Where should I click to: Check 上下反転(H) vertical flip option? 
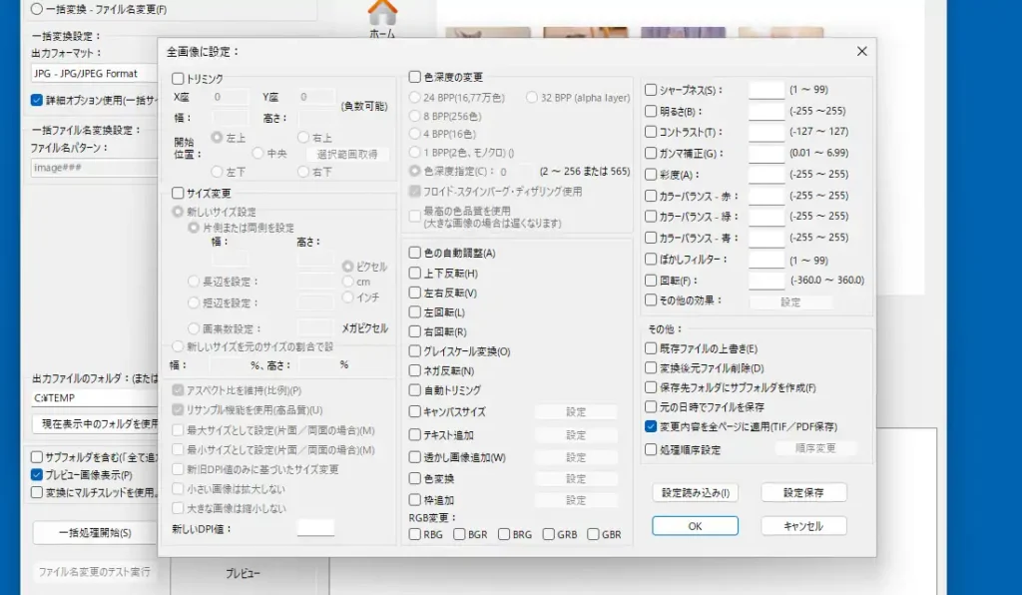coord(413,272)
